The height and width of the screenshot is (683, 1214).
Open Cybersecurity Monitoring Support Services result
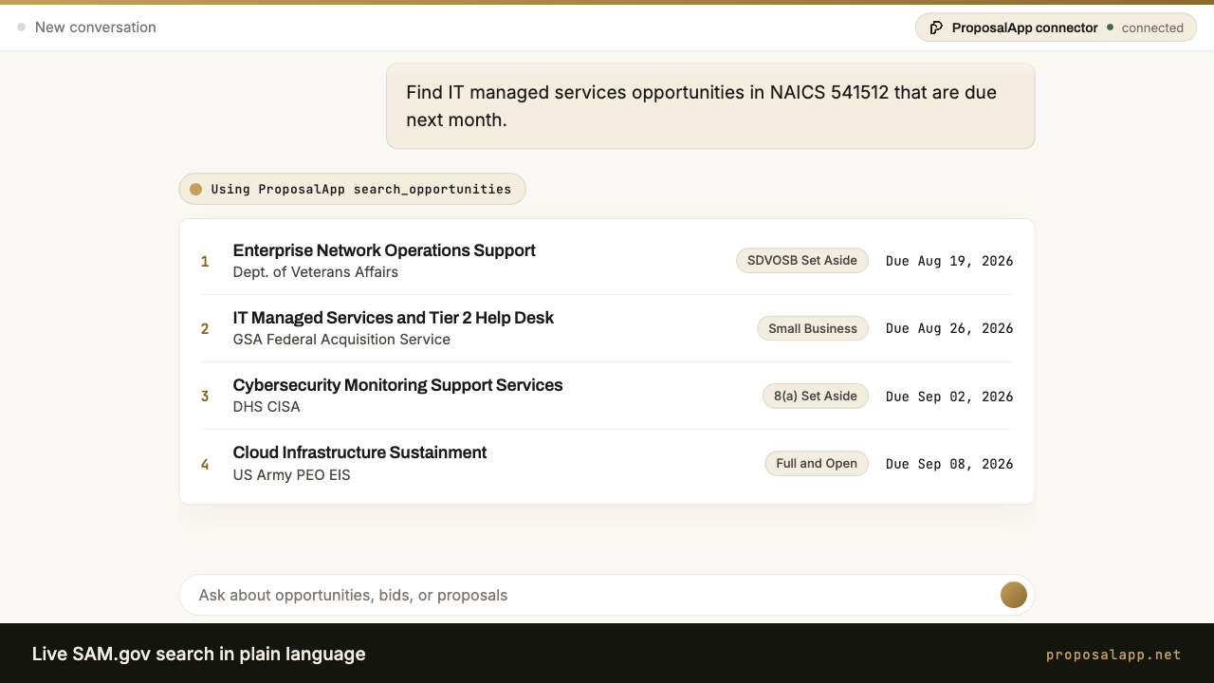pos(398,385)
